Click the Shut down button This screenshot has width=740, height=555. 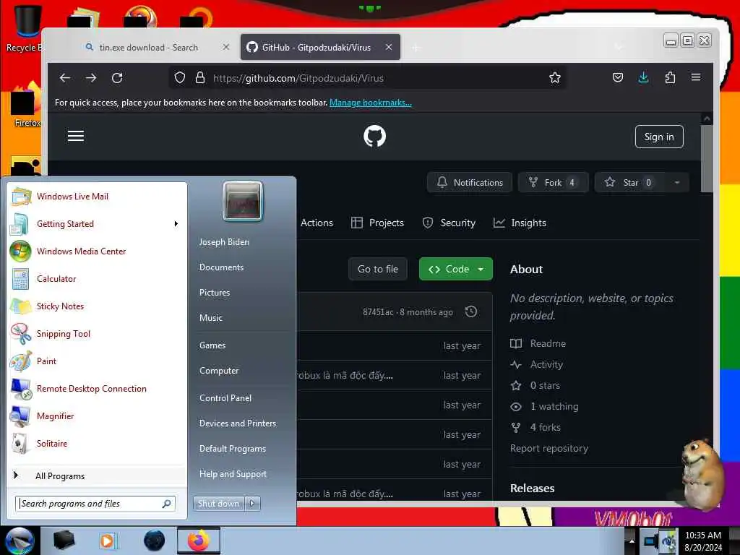click(x=218, y=504)
